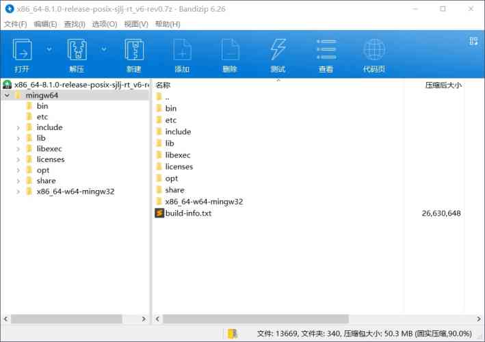Open the File (文件) menu

point(15,24)
